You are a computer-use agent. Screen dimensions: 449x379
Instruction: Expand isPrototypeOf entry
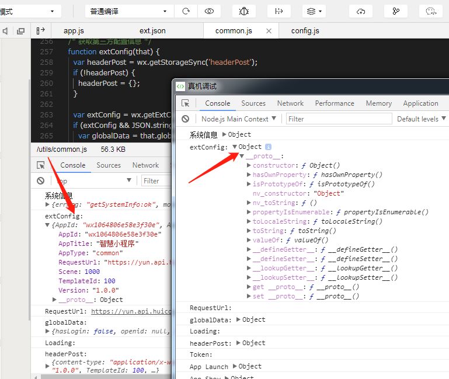pyautogui.click(x=249, y=183)
